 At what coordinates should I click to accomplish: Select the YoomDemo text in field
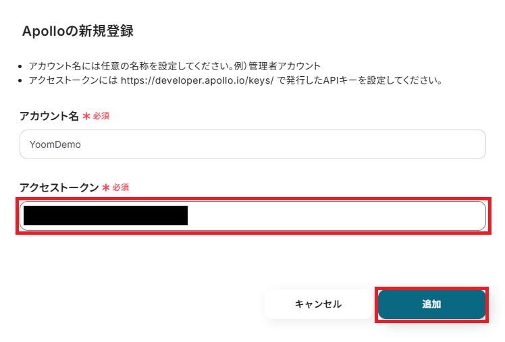coord(51,144)
